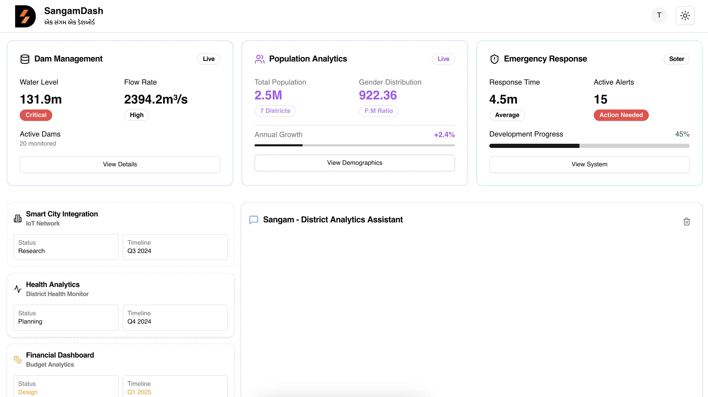This screenshot has height=397, width=708.
Task: Click the red Critical water level badge
Action: click(36, 115)
